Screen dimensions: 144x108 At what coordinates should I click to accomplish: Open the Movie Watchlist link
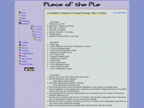click(x=38, y=29)
